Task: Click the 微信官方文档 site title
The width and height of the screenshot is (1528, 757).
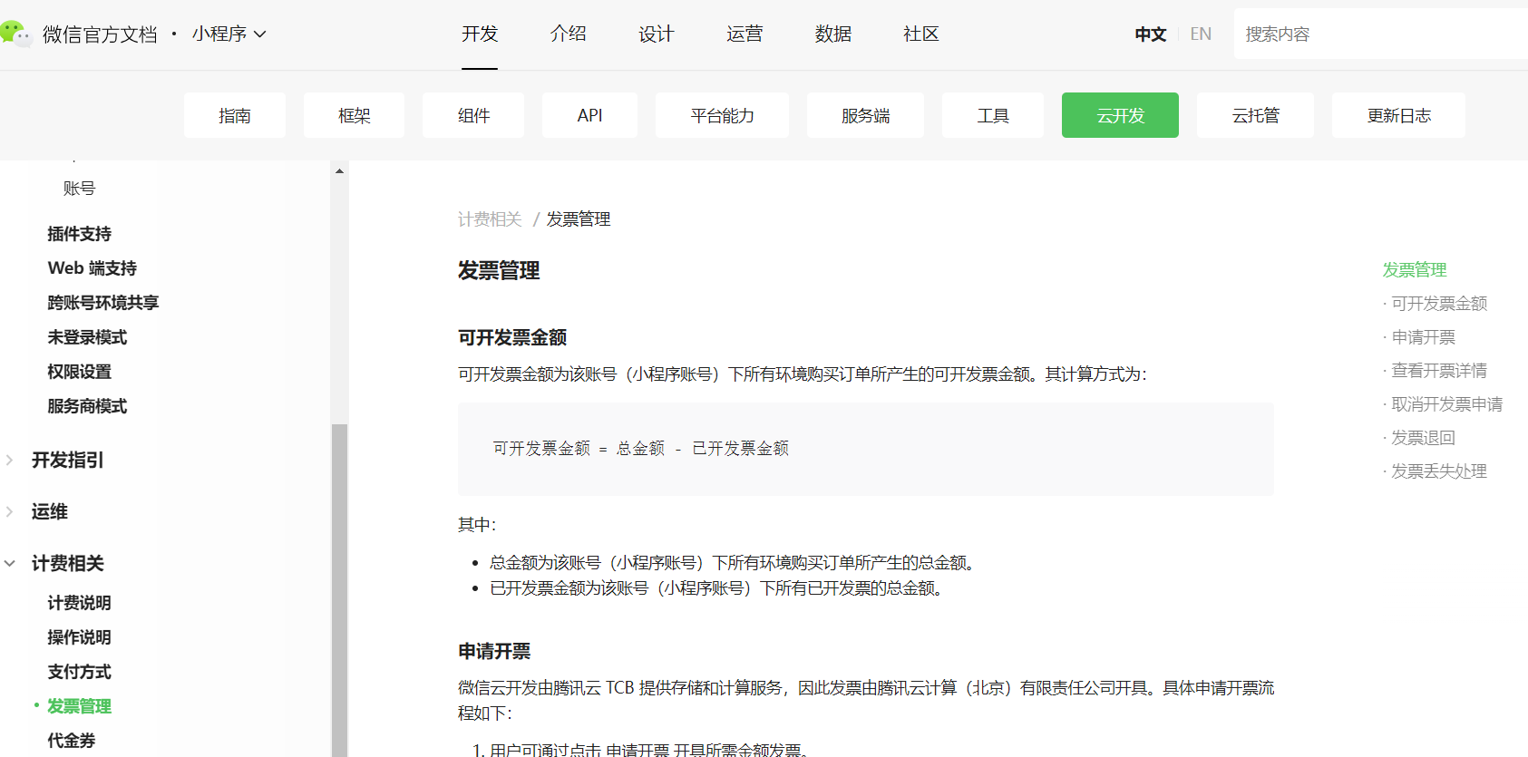Action: tap(100, 34)
